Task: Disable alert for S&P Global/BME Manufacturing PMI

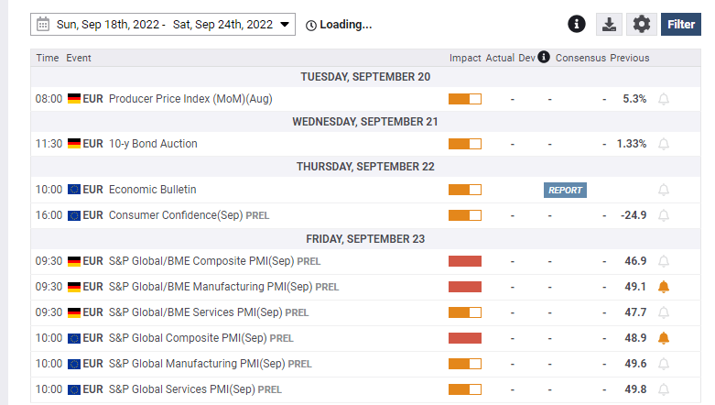Action: click(x=664, y=287)
